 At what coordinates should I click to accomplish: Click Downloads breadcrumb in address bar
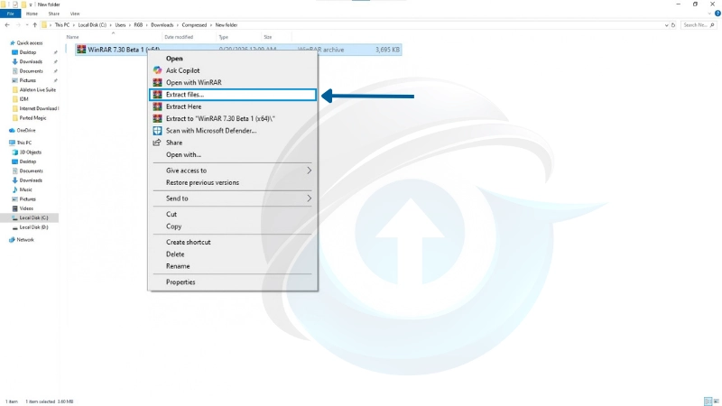162,25
